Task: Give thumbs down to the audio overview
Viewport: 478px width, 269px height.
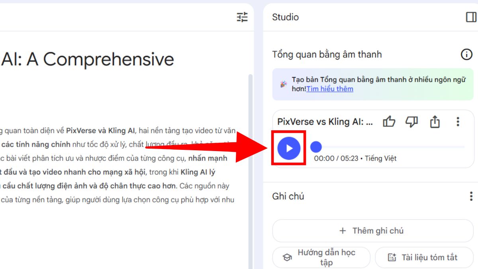Action: (411, 122)
